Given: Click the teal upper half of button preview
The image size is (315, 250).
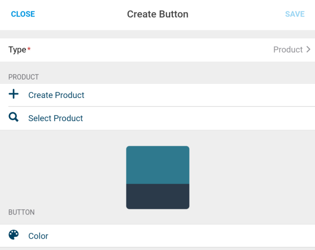Looking at the screenshot, I should point(158,165).
